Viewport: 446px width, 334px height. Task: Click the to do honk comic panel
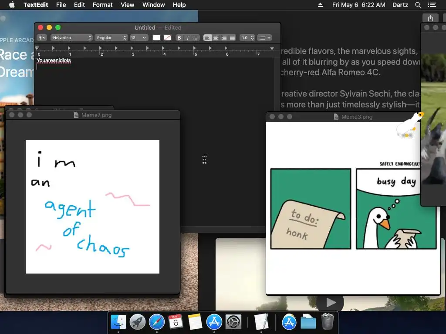pos(311,209)
